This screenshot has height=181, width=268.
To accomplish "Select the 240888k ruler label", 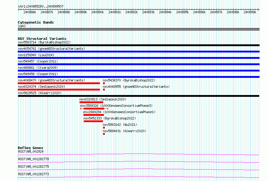I will [64, 12].
